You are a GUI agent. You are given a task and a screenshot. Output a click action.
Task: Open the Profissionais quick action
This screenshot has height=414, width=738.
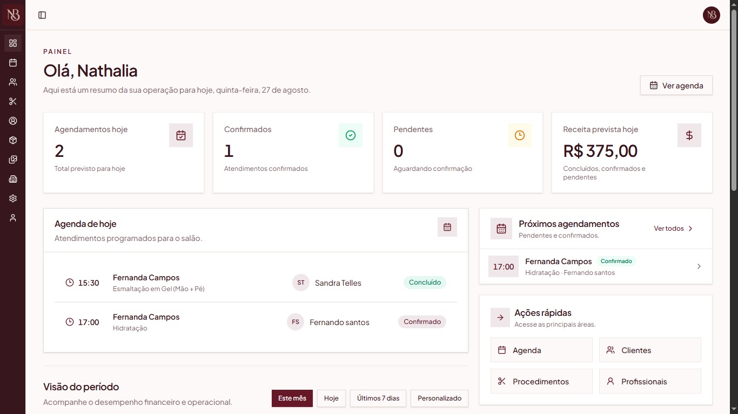650,381
